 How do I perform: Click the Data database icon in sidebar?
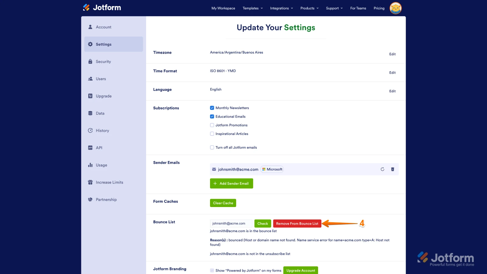[x=90, y=113]
